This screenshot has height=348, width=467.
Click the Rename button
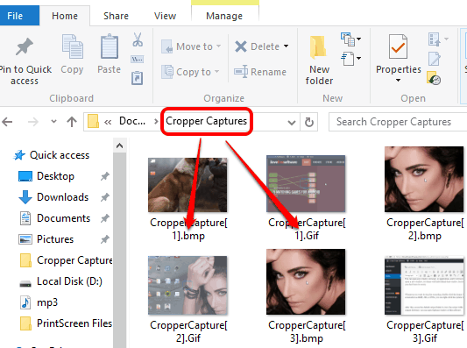[x=260, y=72]
